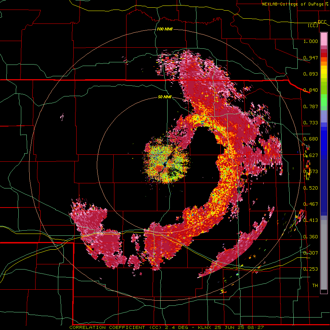Click the DCC label near the top right
The height and width of the screenshot is (330, 330).
tap(322, 22)
